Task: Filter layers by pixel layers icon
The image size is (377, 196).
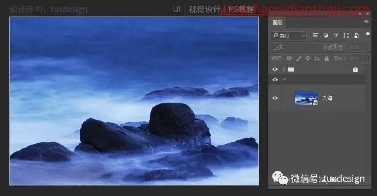Action: 316,36
